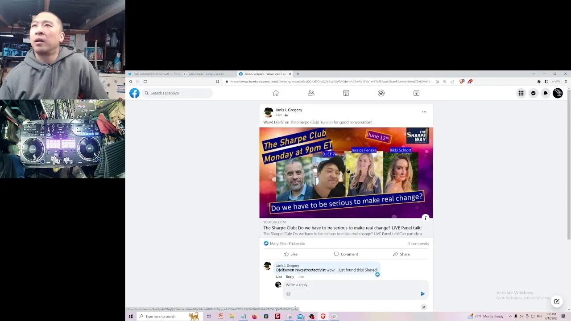Image resolution: width=571 pixels, height=321 pixels.
Task: Open the Facebook logo home link
Action: [134, 93]
